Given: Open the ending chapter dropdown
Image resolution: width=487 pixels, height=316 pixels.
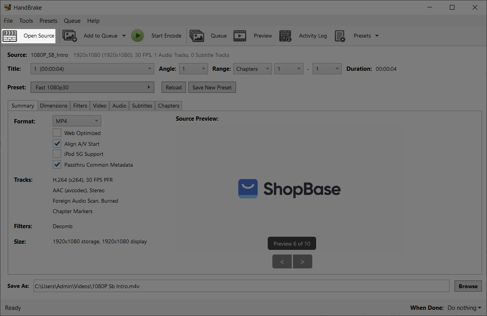Looking at the screenshot, I should [327, 69].
